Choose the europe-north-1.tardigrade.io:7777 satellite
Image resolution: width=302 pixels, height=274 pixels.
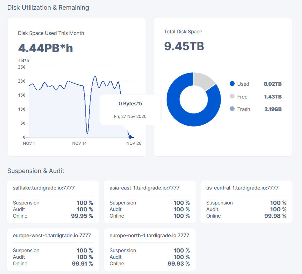[149, 235]
